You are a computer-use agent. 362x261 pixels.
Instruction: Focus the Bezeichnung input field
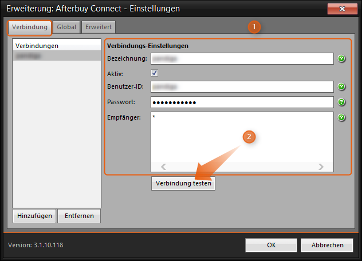pos(242,58)
